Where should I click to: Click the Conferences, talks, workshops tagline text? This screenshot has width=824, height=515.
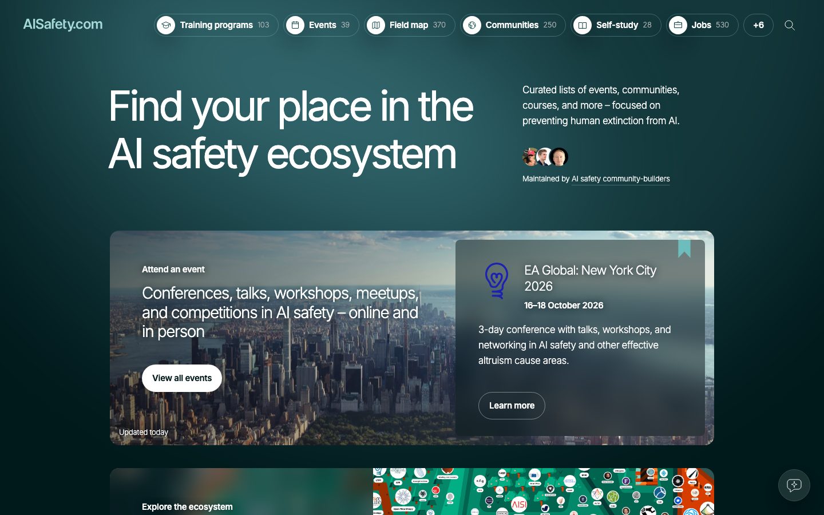click(280, 312)
